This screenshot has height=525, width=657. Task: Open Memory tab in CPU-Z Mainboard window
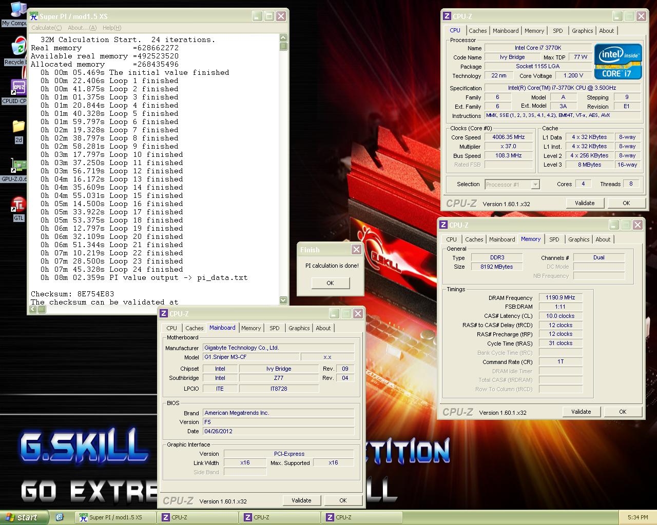(x=251, y=328)
